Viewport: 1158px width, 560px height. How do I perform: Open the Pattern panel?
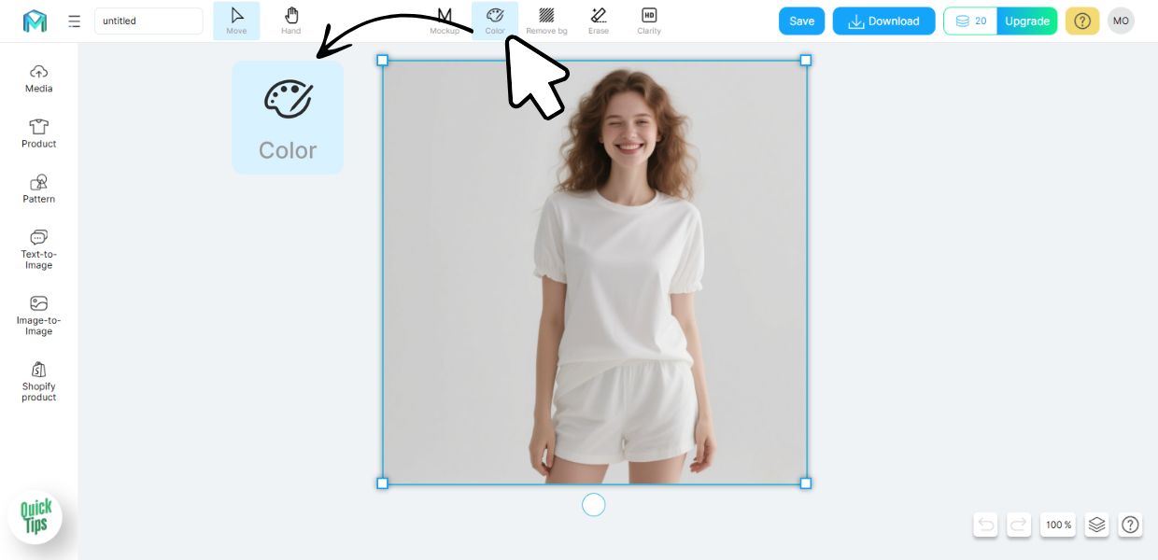click(x=39, y=189)
